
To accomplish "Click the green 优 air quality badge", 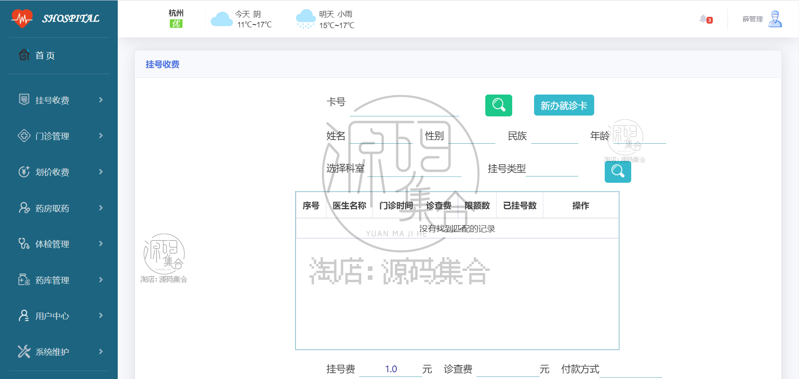I will point(176,24).
